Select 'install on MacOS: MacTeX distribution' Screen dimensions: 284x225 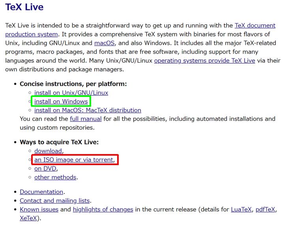tap(88, 110)
